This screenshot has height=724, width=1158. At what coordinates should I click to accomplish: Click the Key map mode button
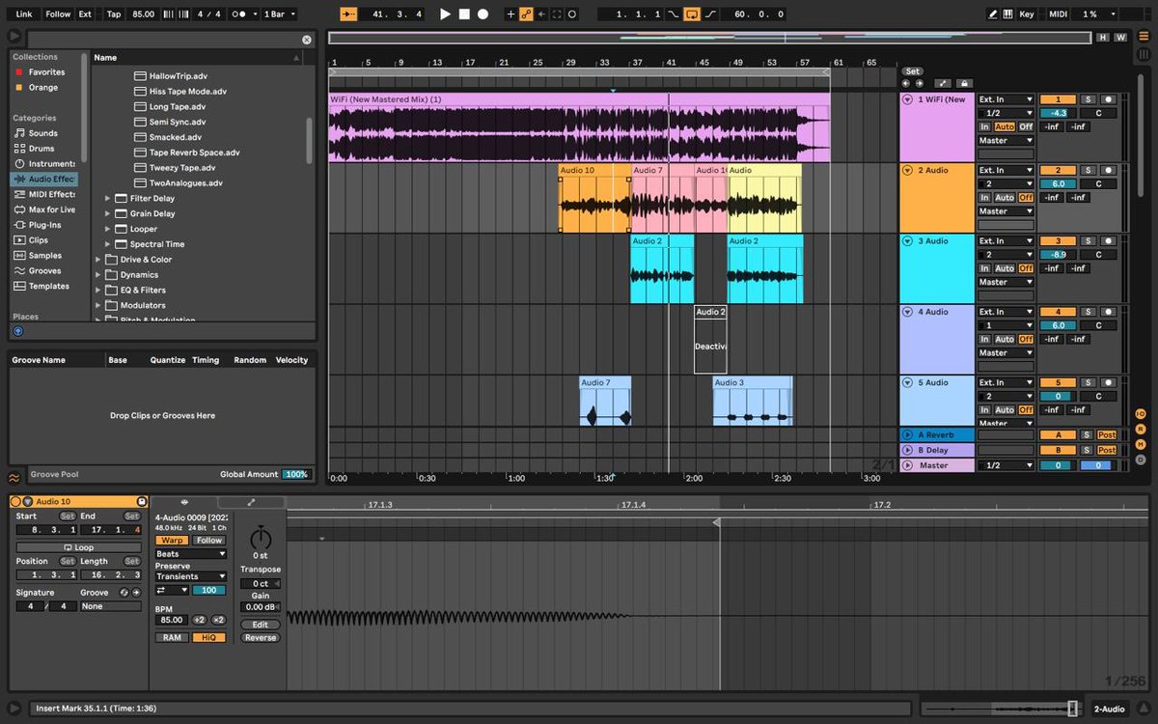pos(1027,14)
